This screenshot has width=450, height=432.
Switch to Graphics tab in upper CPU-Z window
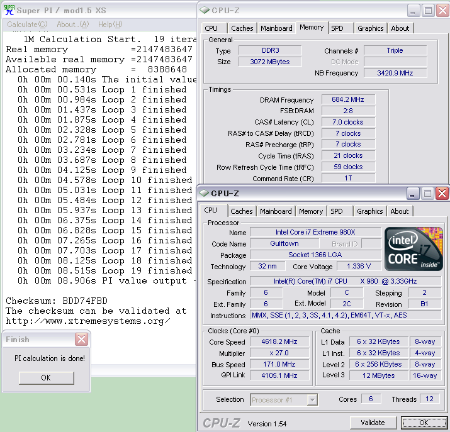point(371,28)
